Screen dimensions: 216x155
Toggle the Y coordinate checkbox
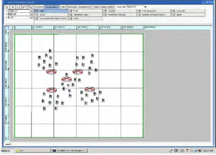(x=31, y=14)
